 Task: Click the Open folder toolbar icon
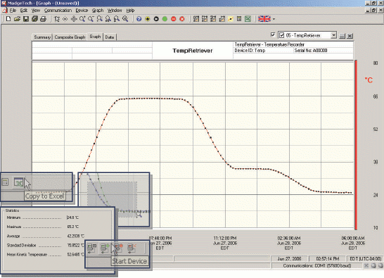pos(17,19)
